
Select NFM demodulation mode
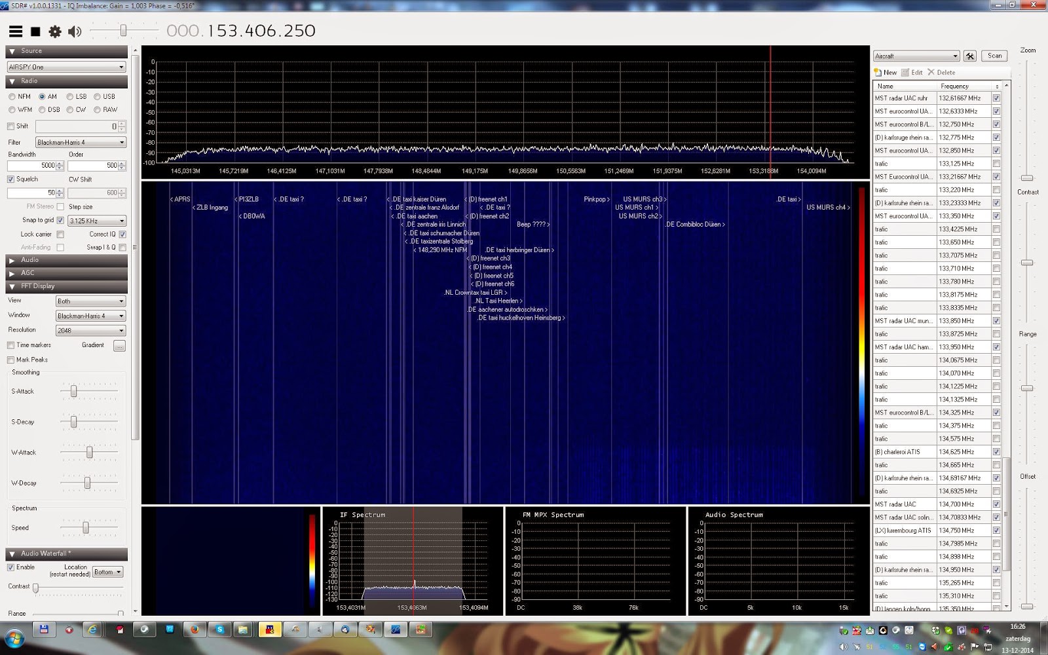(20, 96)
